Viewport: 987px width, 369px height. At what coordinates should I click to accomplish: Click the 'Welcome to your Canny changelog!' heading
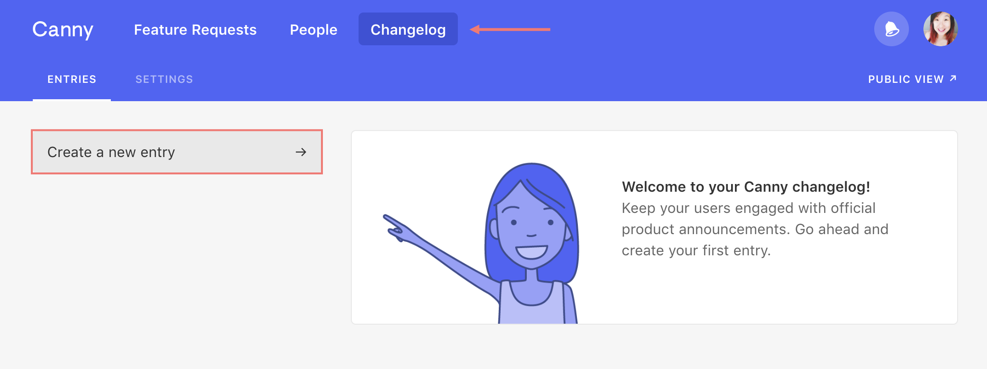coord(746,187)
